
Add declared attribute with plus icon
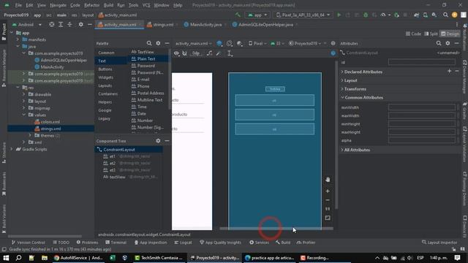[x=449, y=71]
